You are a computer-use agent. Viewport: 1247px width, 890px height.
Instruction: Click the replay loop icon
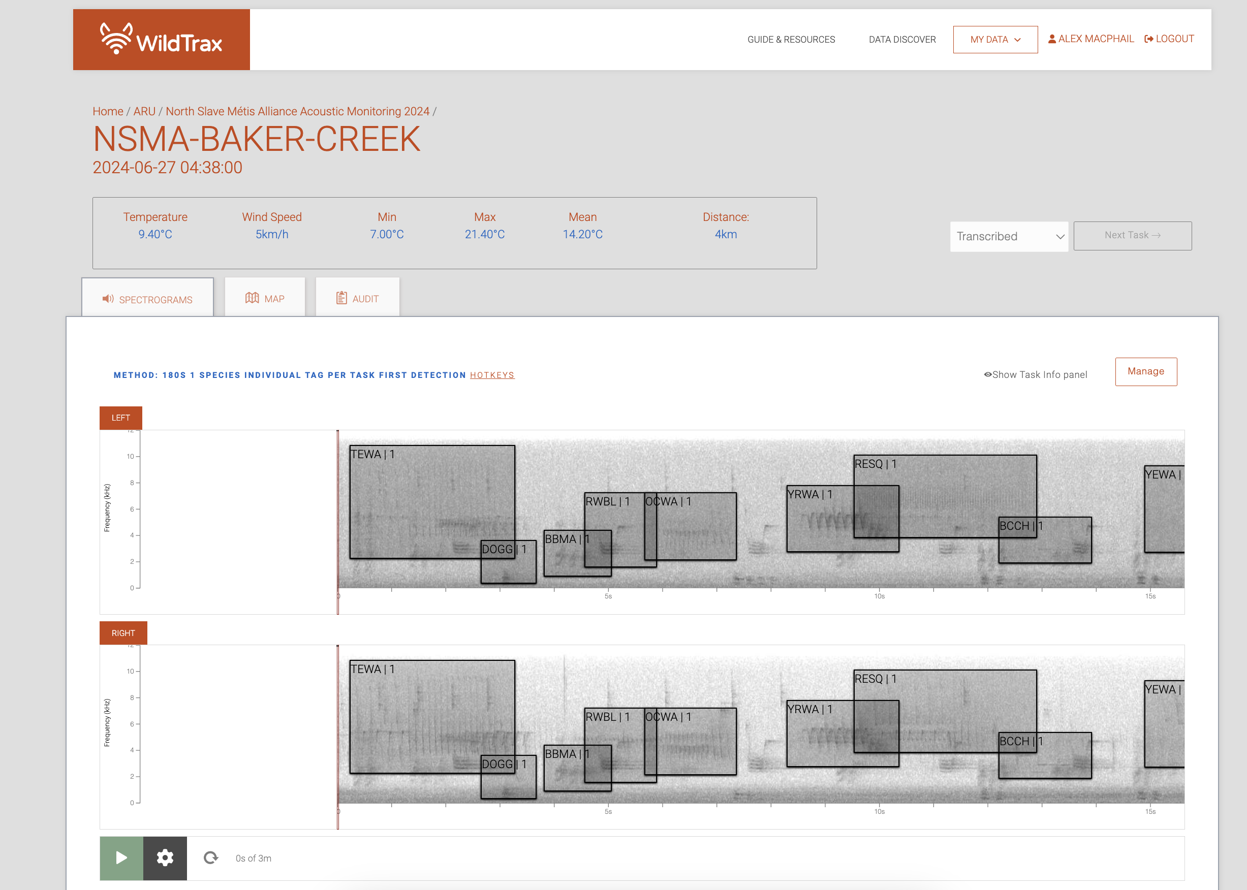[211, 857]
